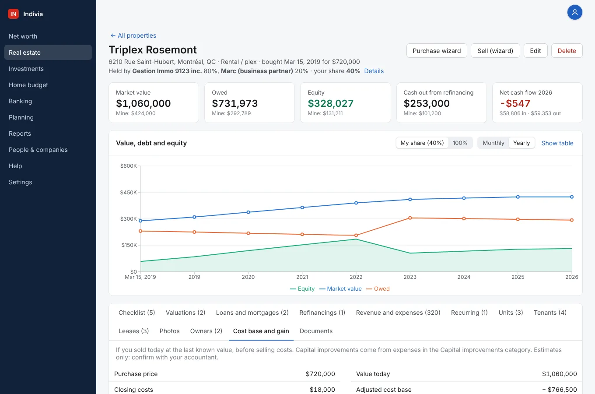The image size is (595, 394).
Task: View the Owners (2) tab
Action: [x=206, y=331]
